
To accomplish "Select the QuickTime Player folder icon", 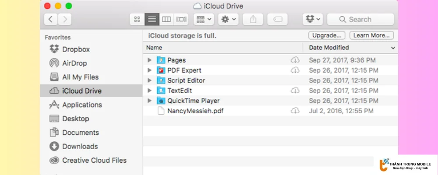I will [161, 101].
